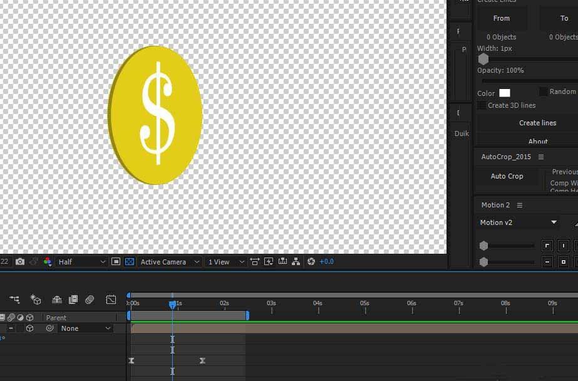The height and width of the screenshot is (381, 578).
Task: Open the Active Camera dropdown
Action: point(170,262)
